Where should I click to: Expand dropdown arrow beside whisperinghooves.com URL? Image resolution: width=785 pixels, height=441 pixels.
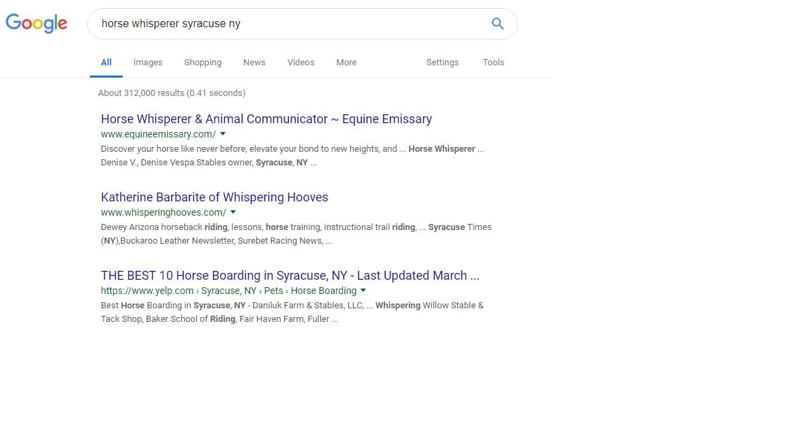(x=233, y=212)
